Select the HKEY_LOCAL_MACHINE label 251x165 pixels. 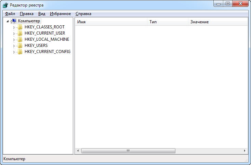tap(47, 39)
